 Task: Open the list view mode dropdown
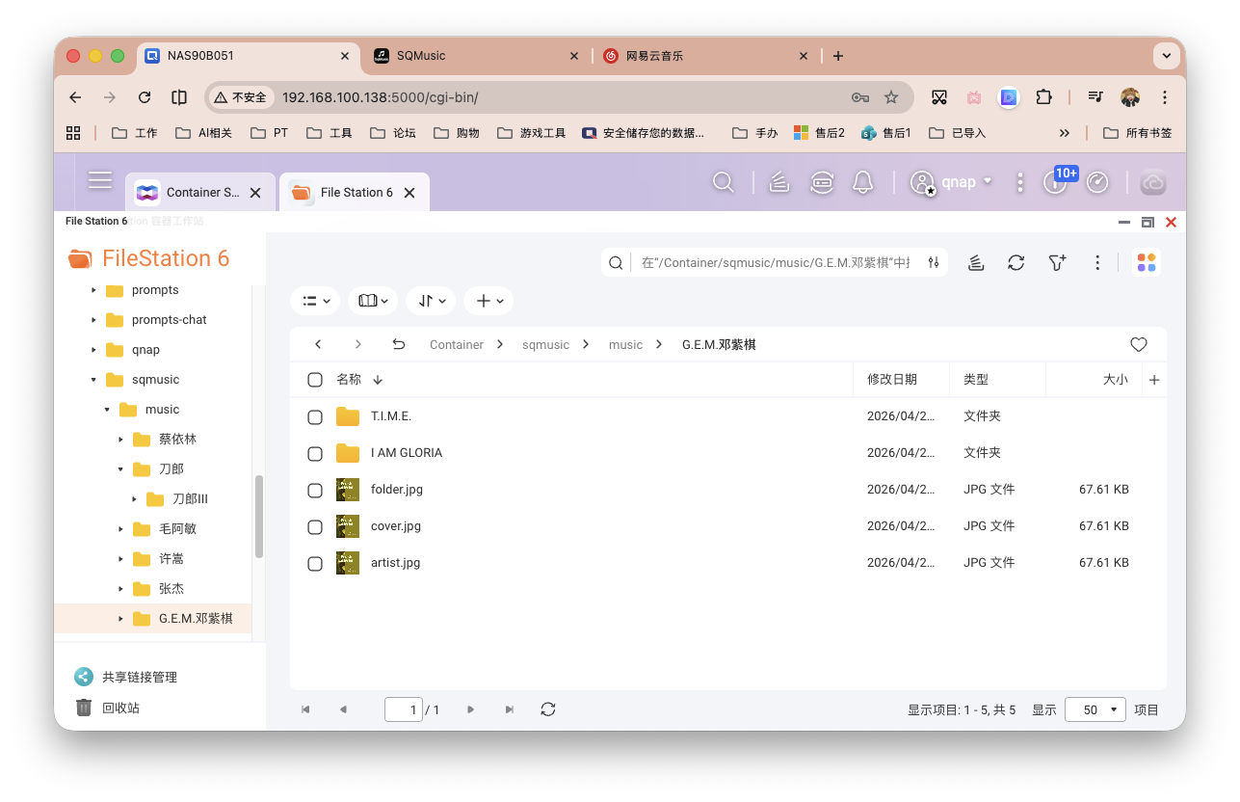click(315, 300)
